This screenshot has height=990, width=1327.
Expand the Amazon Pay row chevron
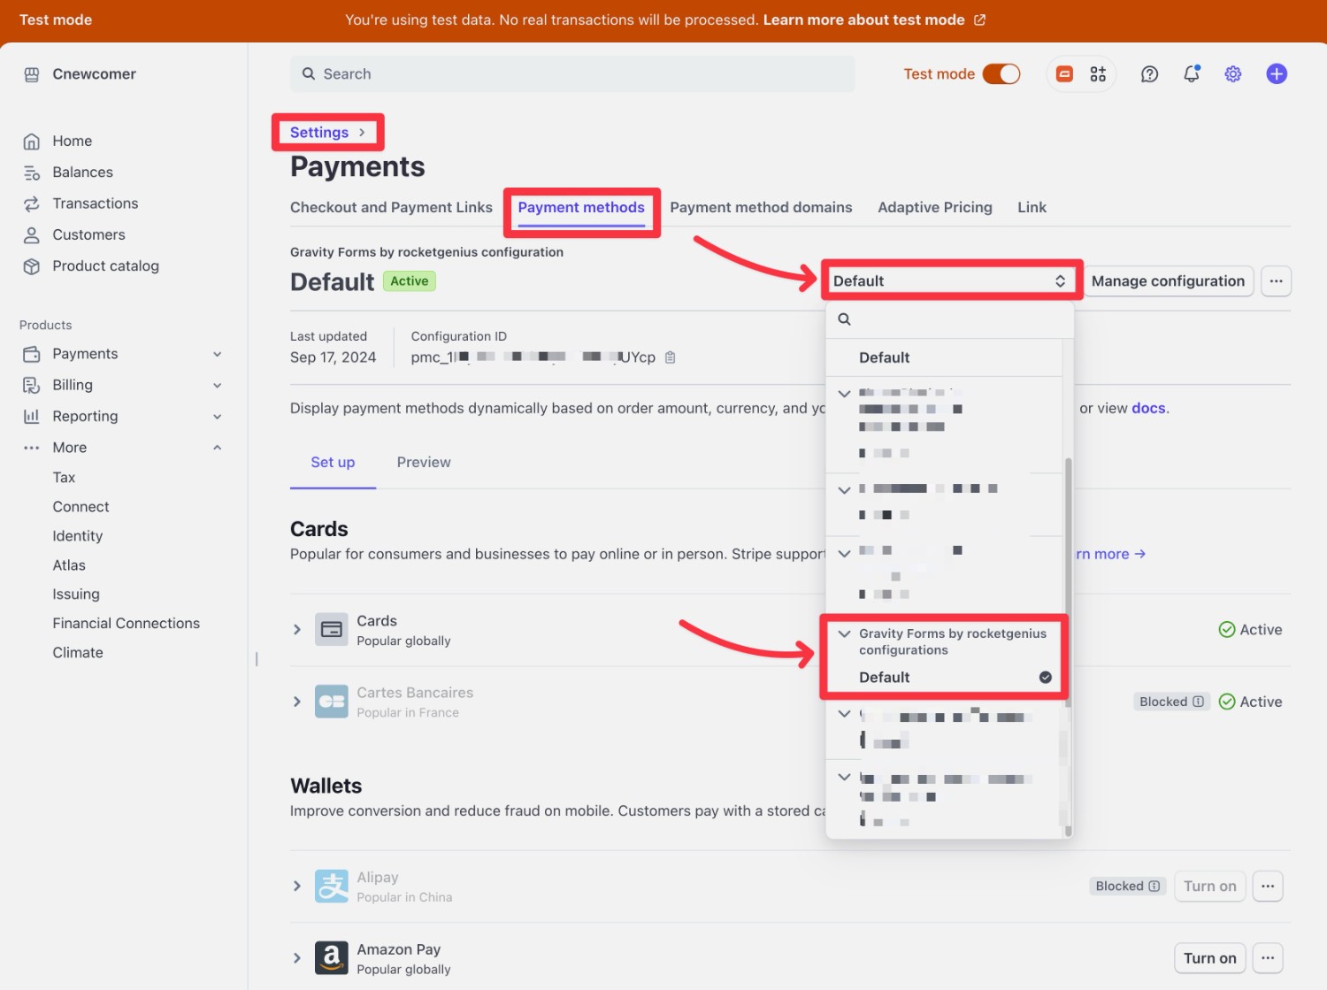[x=297, y=958]
